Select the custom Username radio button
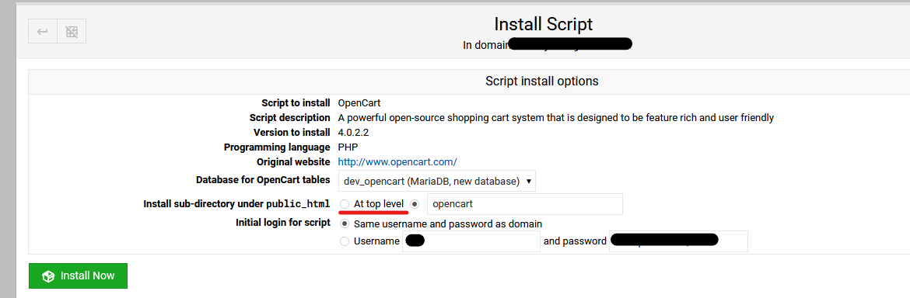 click(345, 241)
